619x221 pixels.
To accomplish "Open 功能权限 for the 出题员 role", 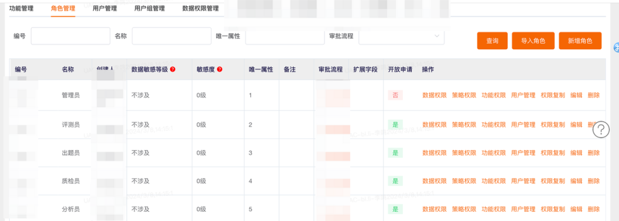I will click(494, 153).
